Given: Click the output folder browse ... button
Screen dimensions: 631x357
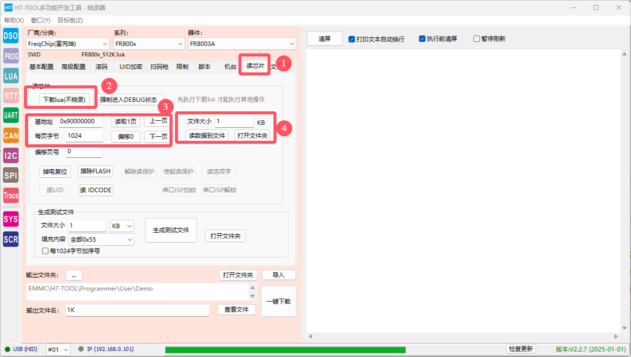Looking at the screenshot, I should point(73,275).
